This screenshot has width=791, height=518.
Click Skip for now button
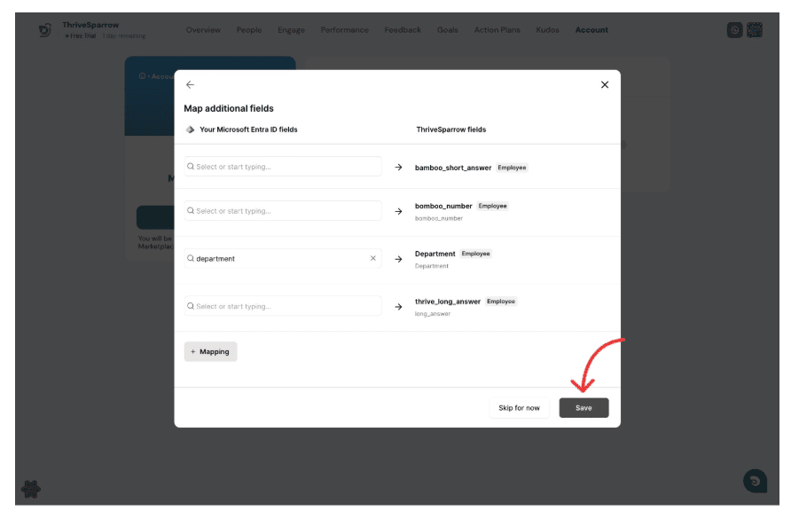pyautogui.click(x=519, y=408)
